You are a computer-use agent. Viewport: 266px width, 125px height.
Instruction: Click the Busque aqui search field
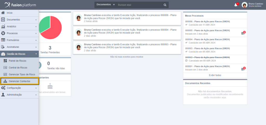pos(139,5)
